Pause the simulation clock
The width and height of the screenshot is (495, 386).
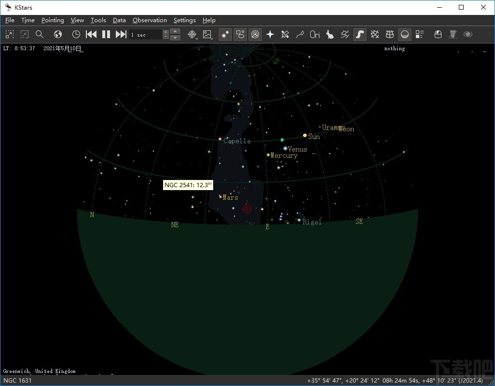click(x=106, y=34)
